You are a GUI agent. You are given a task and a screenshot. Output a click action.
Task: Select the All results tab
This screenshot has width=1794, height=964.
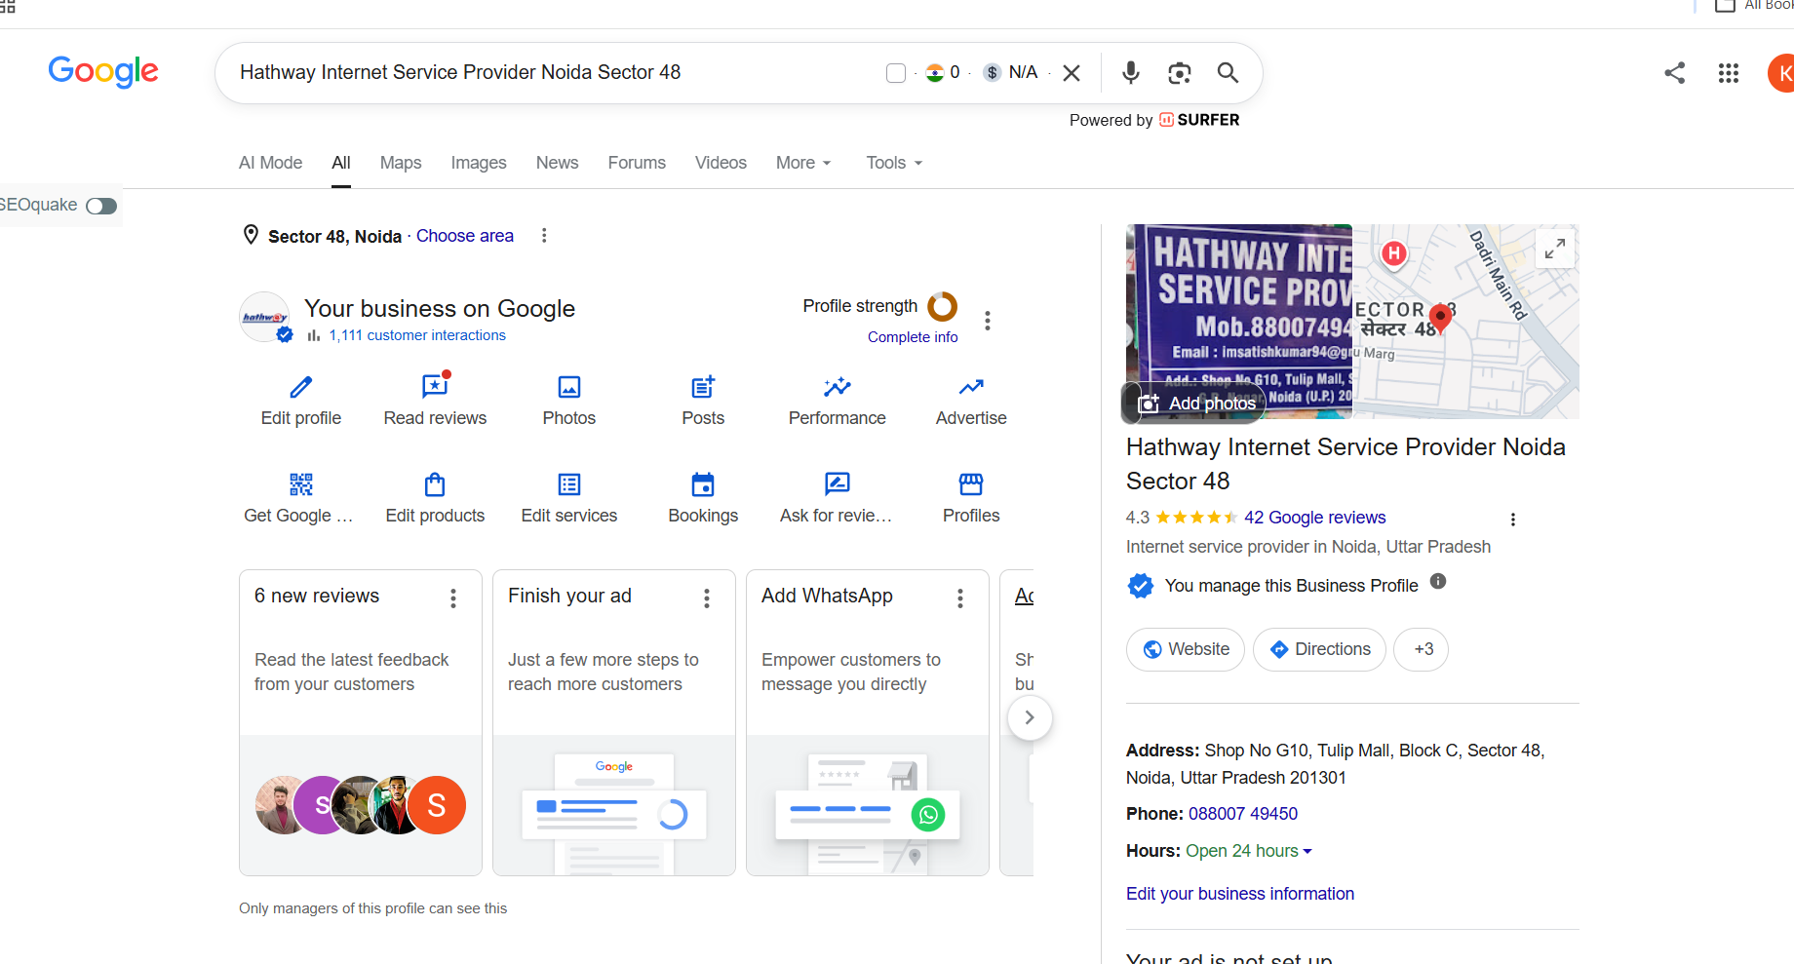pyautogui.click(x=340, y=163)
